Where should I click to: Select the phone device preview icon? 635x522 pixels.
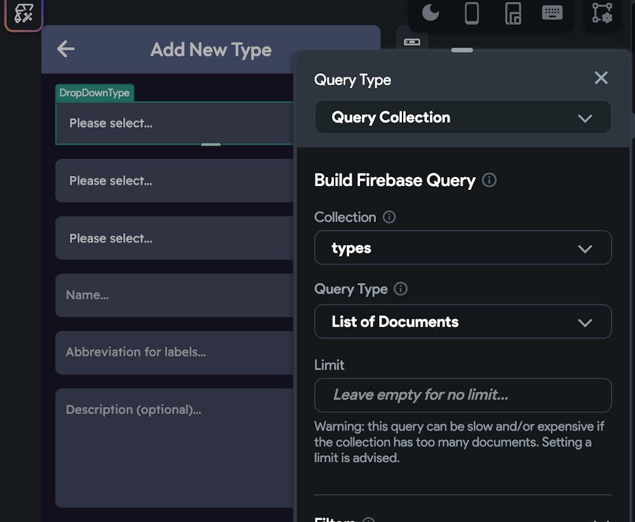(x=471, y=13)
